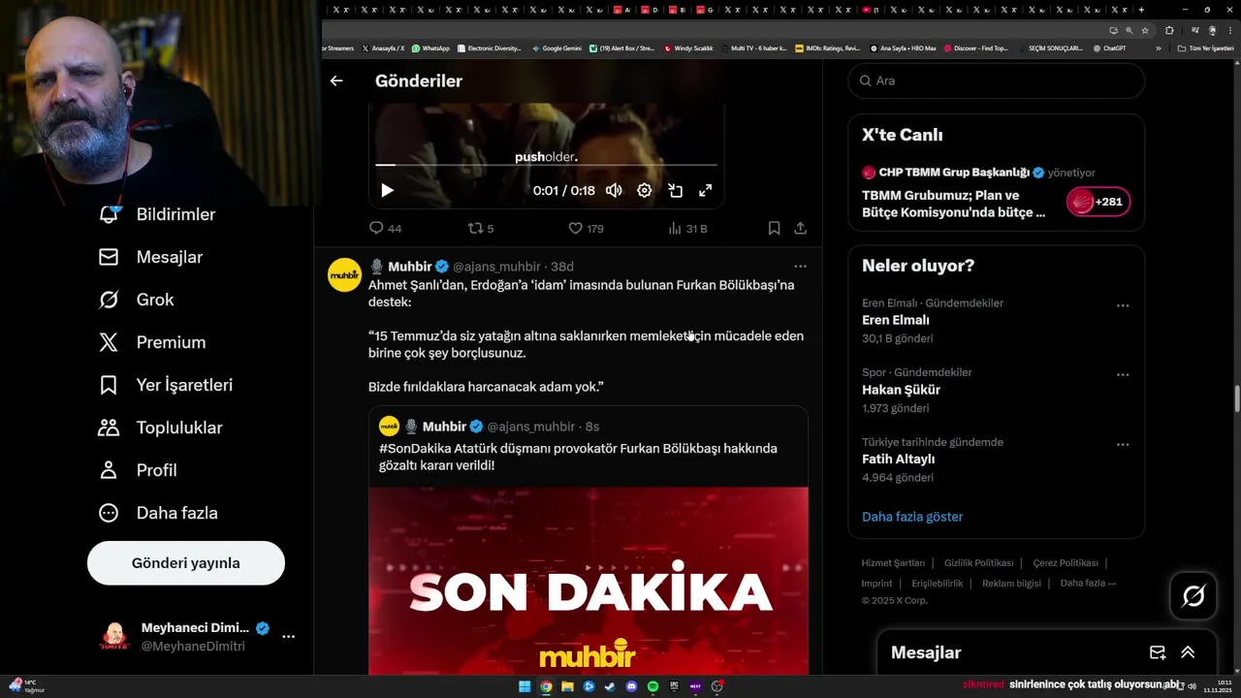The width and height of the screenshot is (1241, 698).
Task: Click the #SonDakika hashtag
Action: click(x=416, y=449)
